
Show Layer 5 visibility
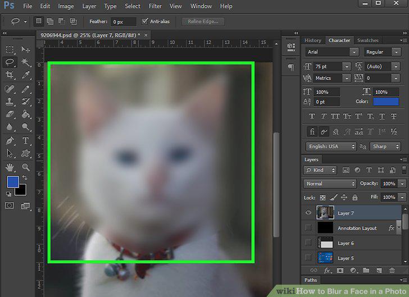pyautogui.click(x=308, y=258)
